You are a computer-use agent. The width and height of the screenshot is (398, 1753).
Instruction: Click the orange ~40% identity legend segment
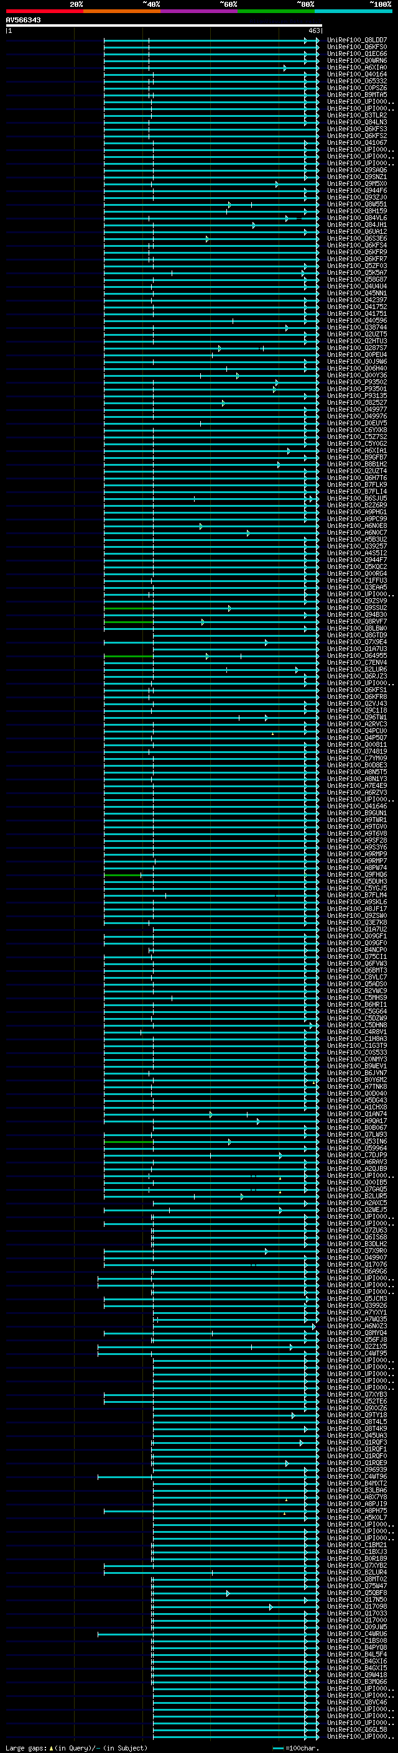click(122, 11)
